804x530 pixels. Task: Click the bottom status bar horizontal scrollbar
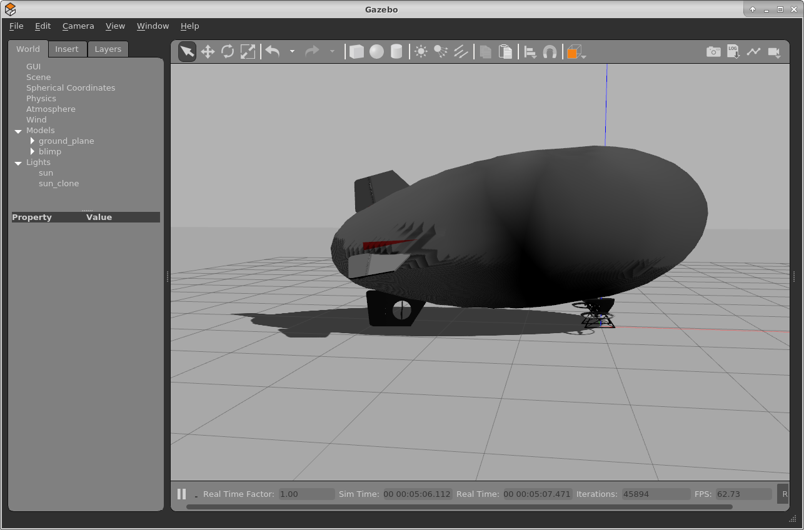[460, 507]
